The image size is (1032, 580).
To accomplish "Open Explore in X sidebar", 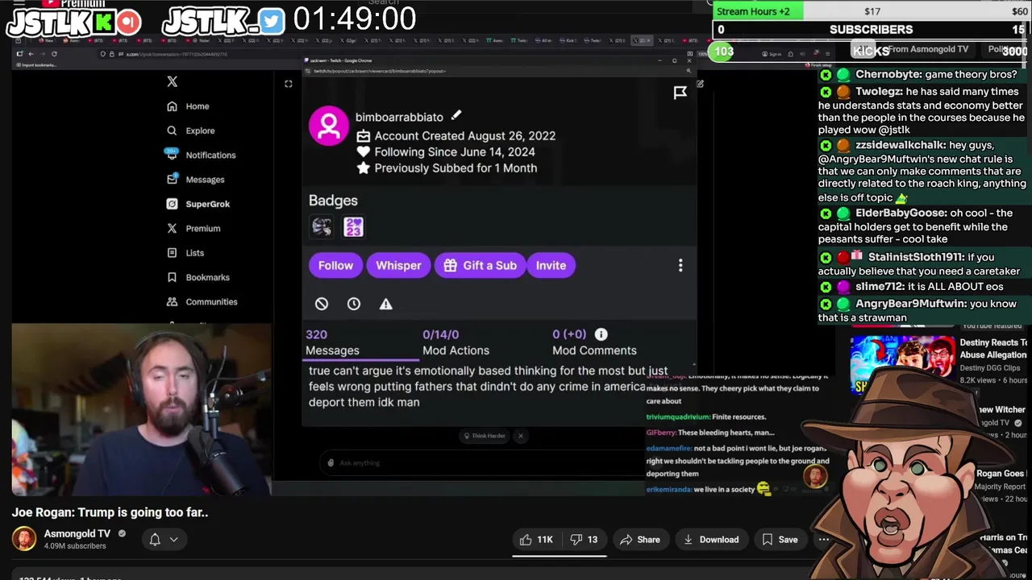I will click(190, 130).
